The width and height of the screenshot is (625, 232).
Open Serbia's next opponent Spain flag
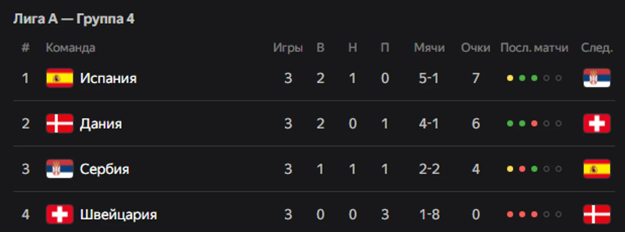(597, 169)
